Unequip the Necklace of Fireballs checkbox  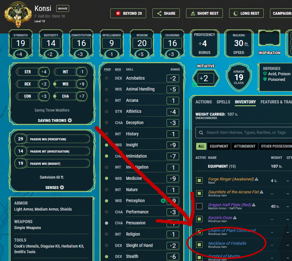(x=199, y=244)
